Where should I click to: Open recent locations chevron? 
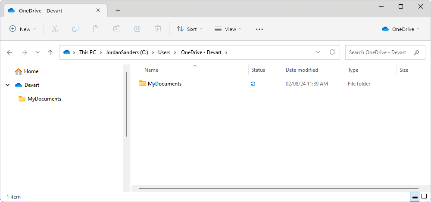pos(37,52)
